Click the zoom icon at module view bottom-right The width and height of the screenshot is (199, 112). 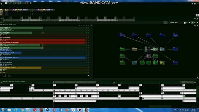click(x=198, y=77)
